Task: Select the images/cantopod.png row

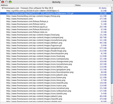Action: tap(55, 38)
